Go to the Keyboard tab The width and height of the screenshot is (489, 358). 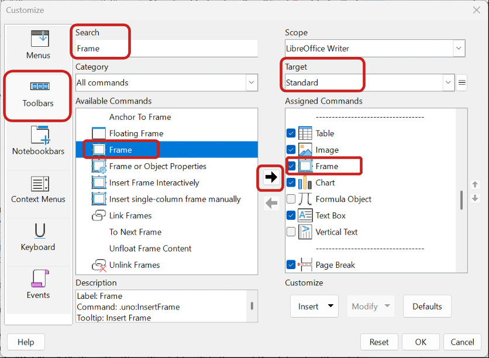[x=38, y=237]
